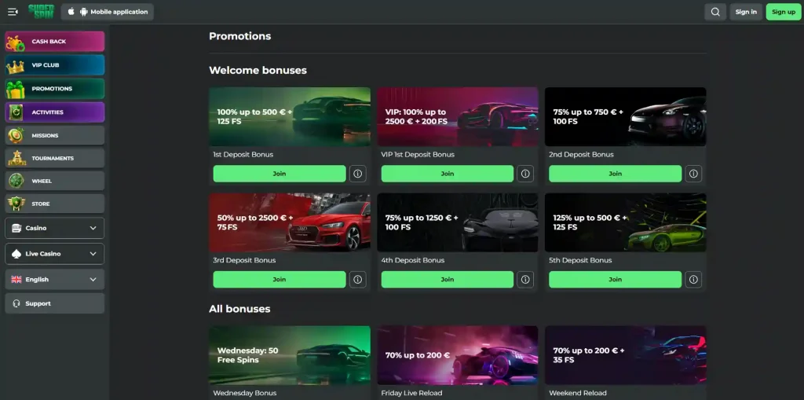Open Store menu item
Viewport: 804px width, 400px height.
(x=55, y=204)
